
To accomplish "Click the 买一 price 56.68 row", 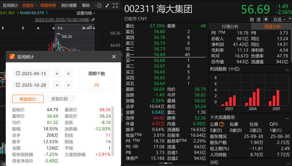I will tap(165, 60).
